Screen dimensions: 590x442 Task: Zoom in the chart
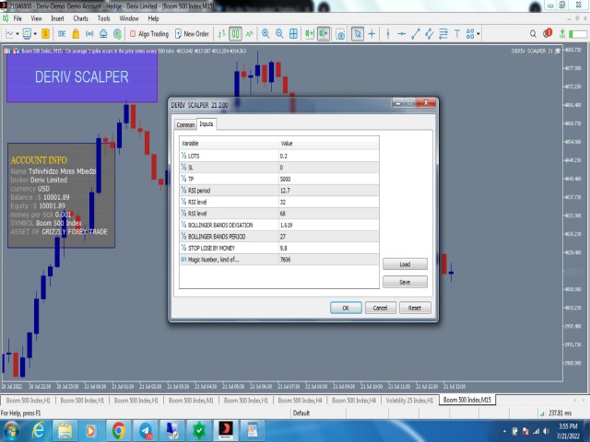[x=265, y=34]
